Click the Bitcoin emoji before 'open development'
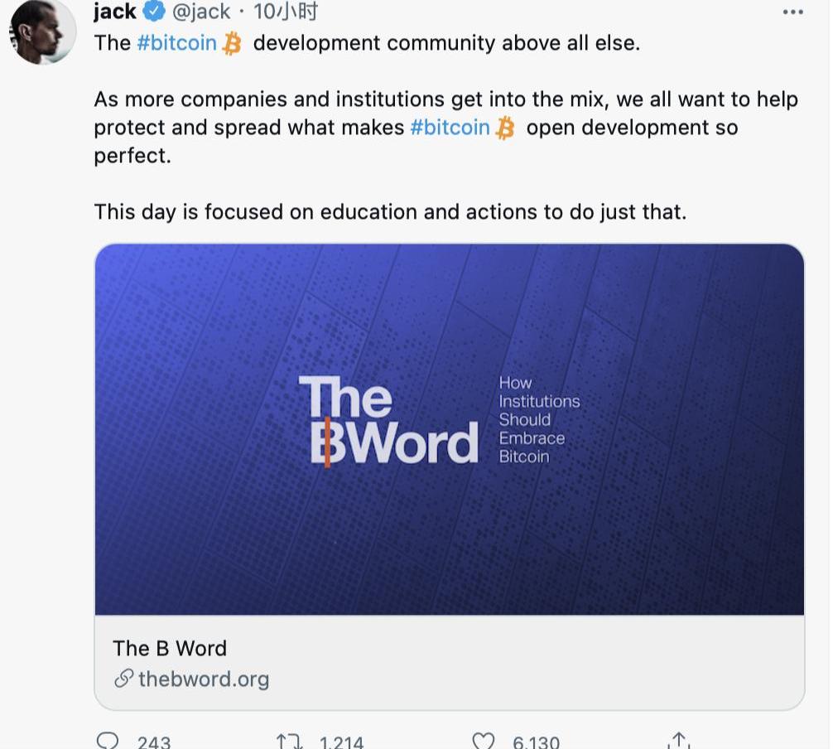This screenshot has width=833, height=749. pyautogui.click(x=505, y=128)
